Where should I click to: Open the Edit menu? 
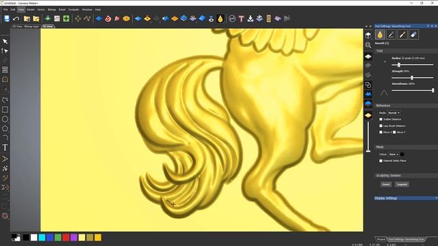[x=13, y=10]
